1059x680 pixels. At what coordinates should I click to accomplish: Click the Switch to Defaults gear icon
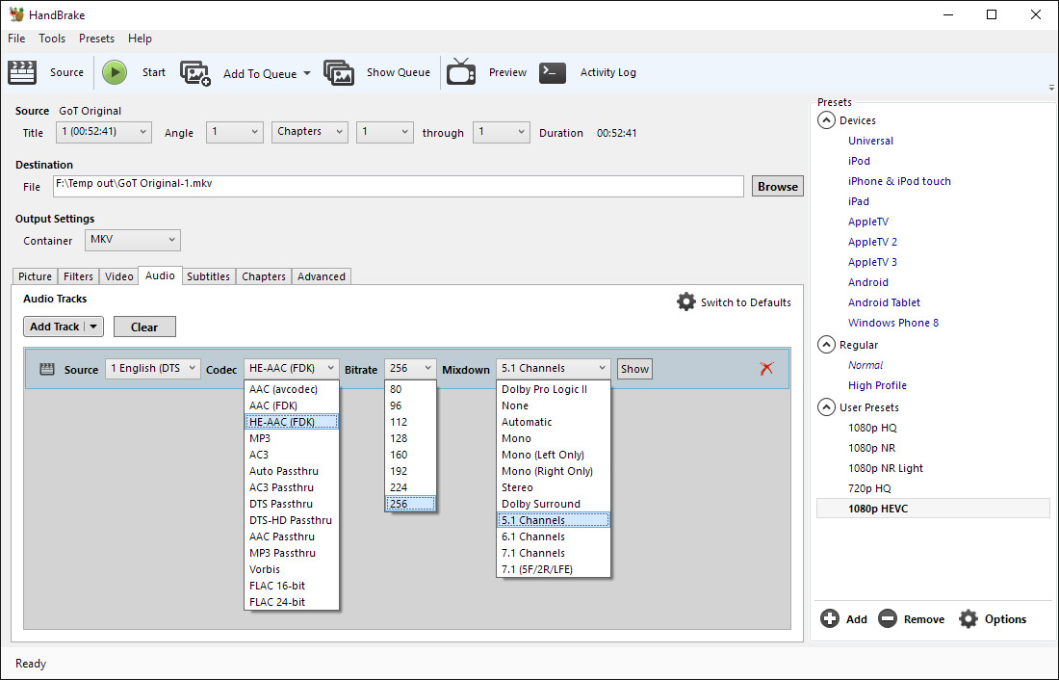pos(685,301)
